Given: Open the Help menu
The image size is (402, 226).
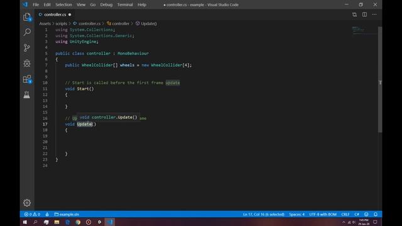Looking at the screenshot, I should point(142,4).
